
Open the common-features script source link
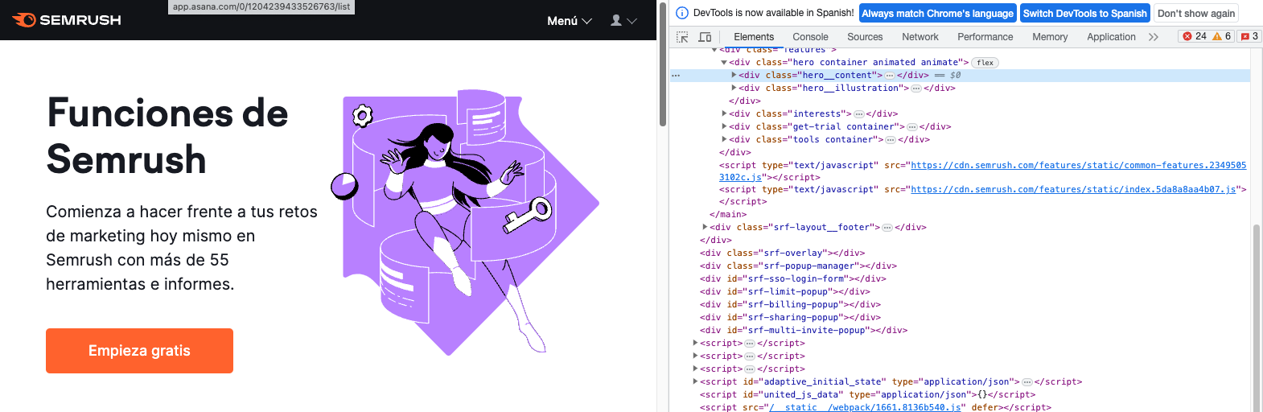click(1078, 165)
